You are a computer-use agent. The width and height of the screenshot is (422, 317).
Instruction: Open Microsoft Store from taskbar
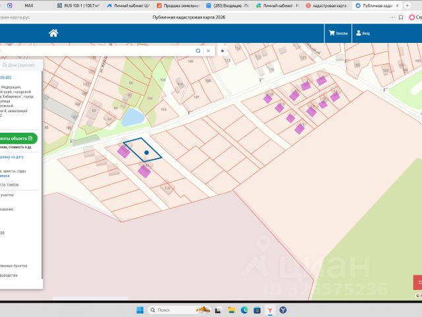(x=257, y=310)
